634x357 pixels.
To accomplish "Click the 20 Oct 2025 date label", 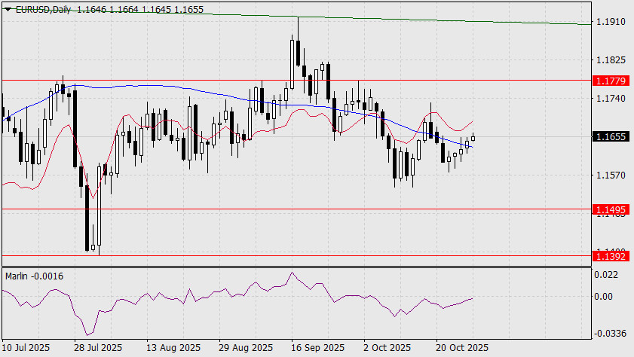I will (462, 348).
